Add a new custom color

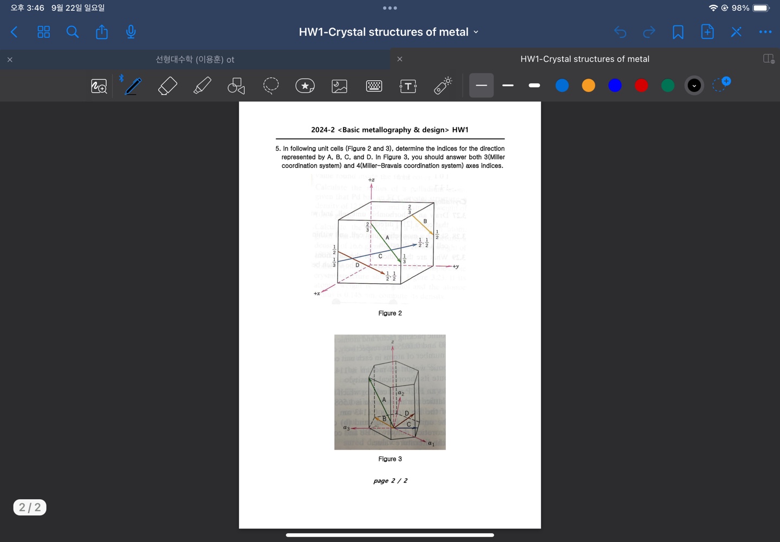click(x=721, y=84)
